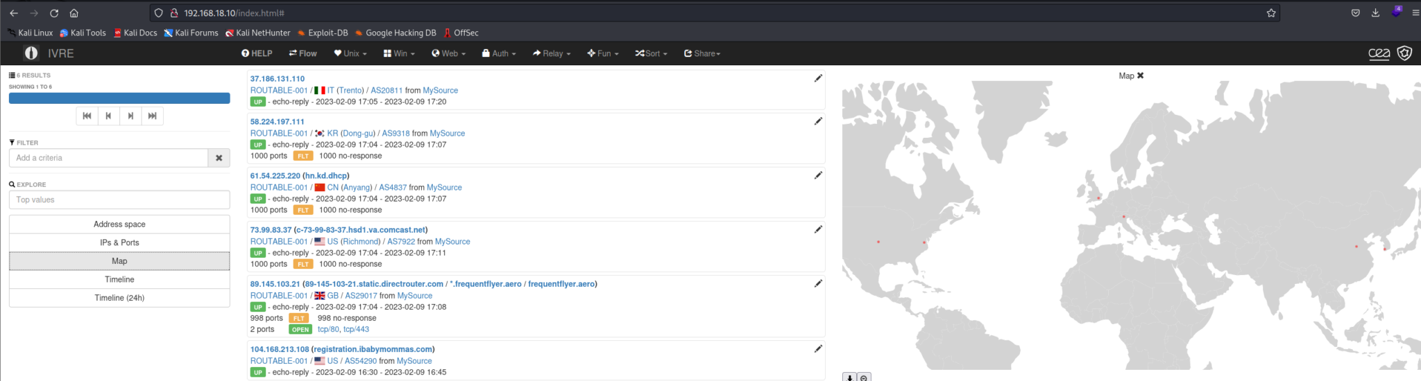Select the Timeline (24h) button
1421x381 pixels.
coord(119,298)
